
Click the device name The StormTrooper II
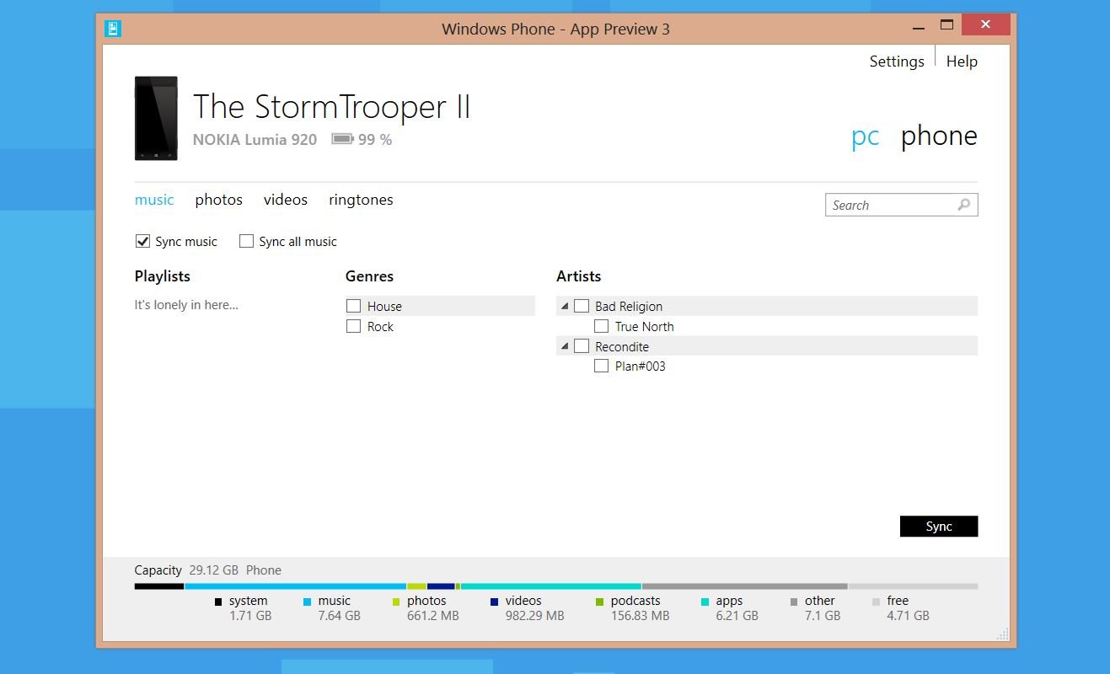[331, 107]
